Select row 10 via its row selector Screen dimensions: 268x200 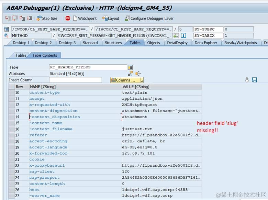12,92
